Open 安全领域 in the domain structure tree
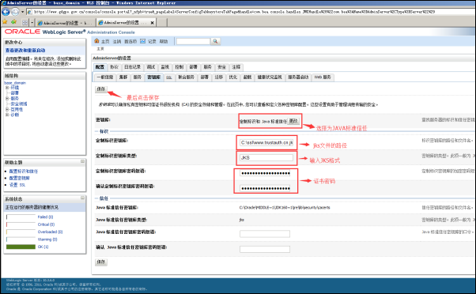 click(19, 104)
